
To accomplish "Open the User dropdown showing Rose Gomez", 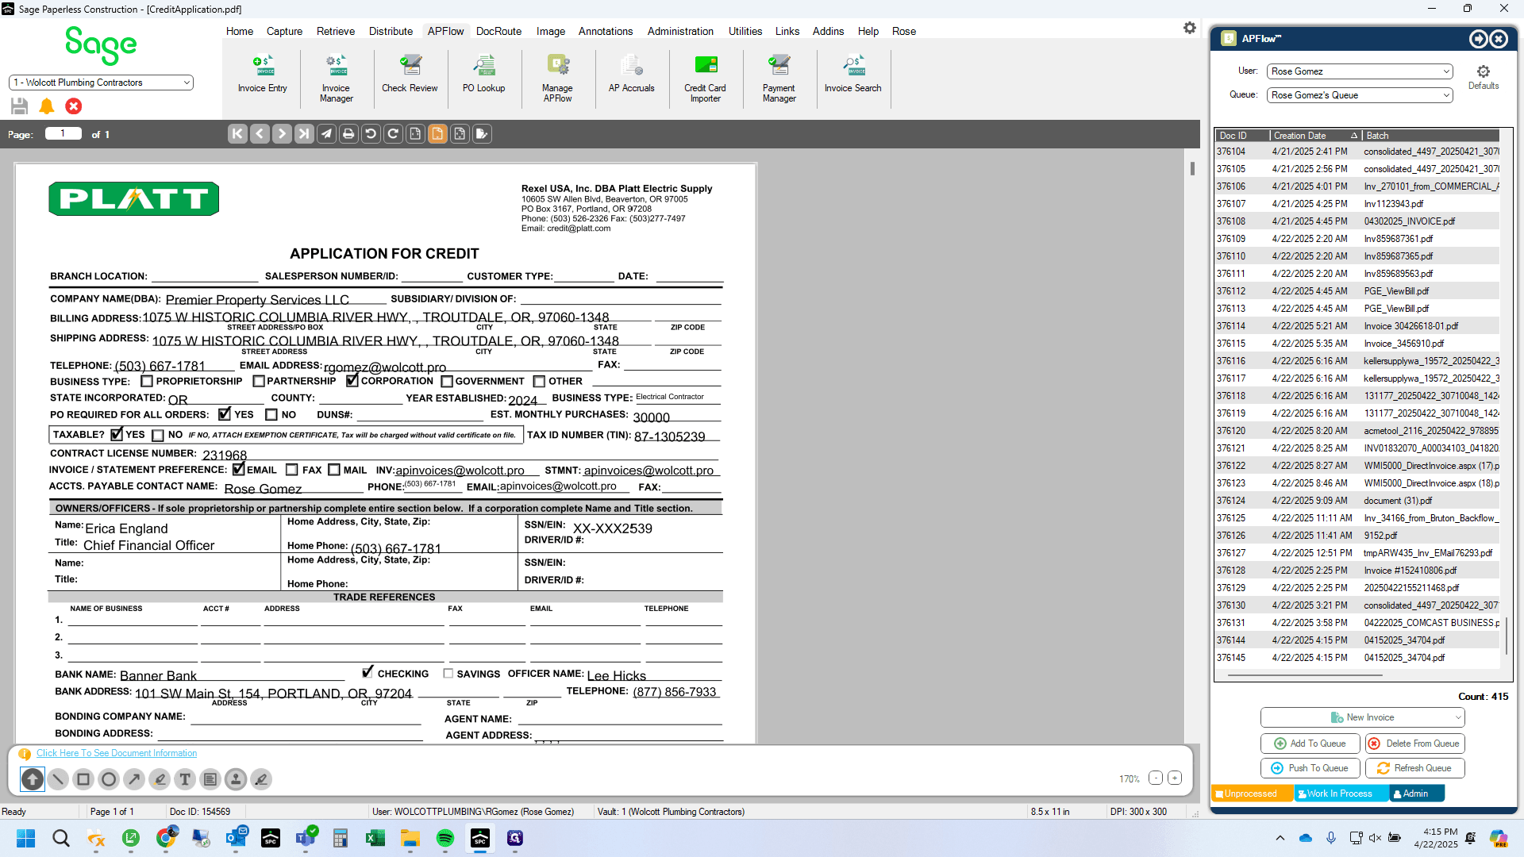I will tap(1360, 71).
